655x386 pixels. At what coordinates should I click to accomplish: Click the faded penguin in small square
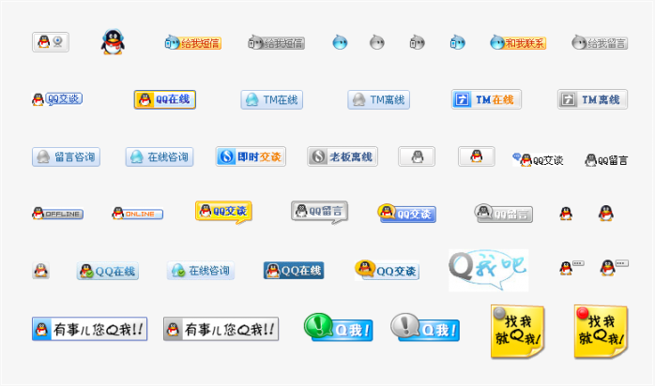pyautogui.click(x=41, y=271)
